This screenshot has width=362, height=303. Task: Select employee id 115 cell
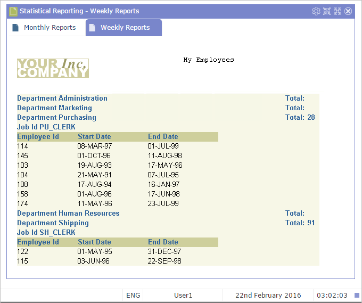click(x=22, y=261)
